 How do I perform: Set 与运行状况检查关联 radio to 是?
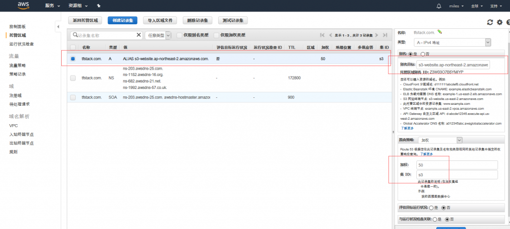(434, 219)
